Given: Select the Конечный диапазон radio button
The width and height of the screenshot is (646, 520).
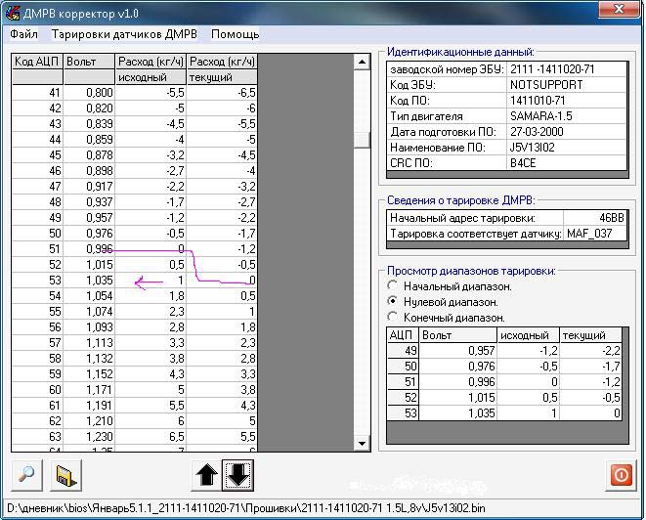Looking at the screenshot, I should [x=393, y=318].
